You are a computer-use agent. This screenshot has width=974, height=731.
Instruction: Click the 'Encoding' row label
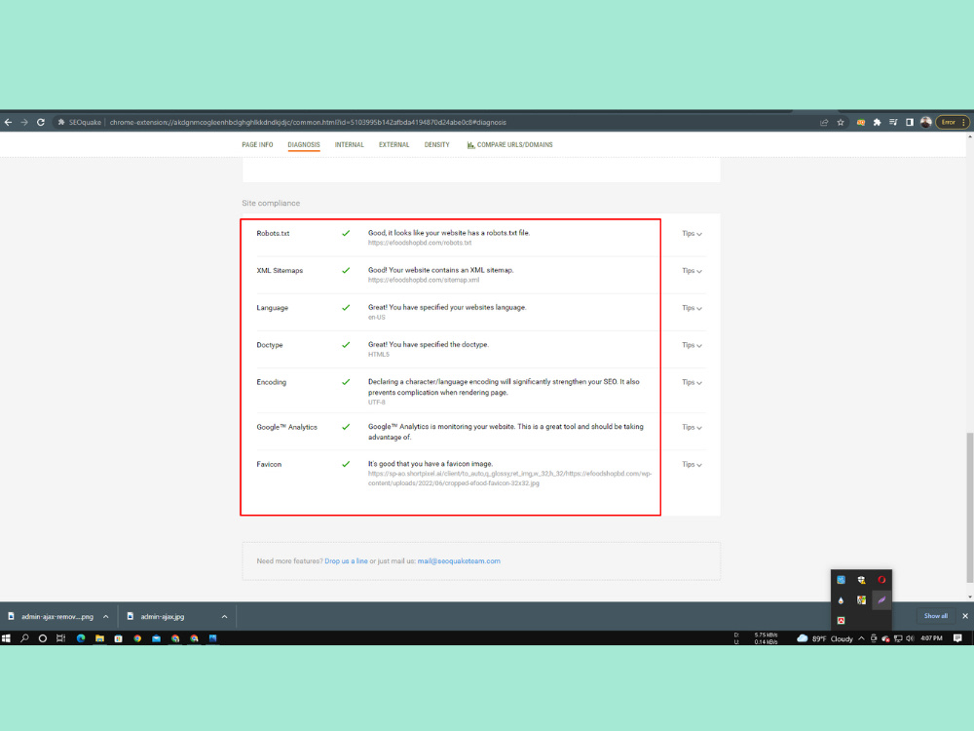[x=272, y=383]
